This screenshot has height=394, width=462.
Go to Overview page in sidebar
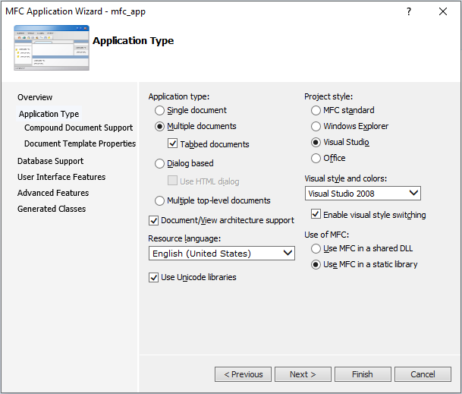click(35, 97)
